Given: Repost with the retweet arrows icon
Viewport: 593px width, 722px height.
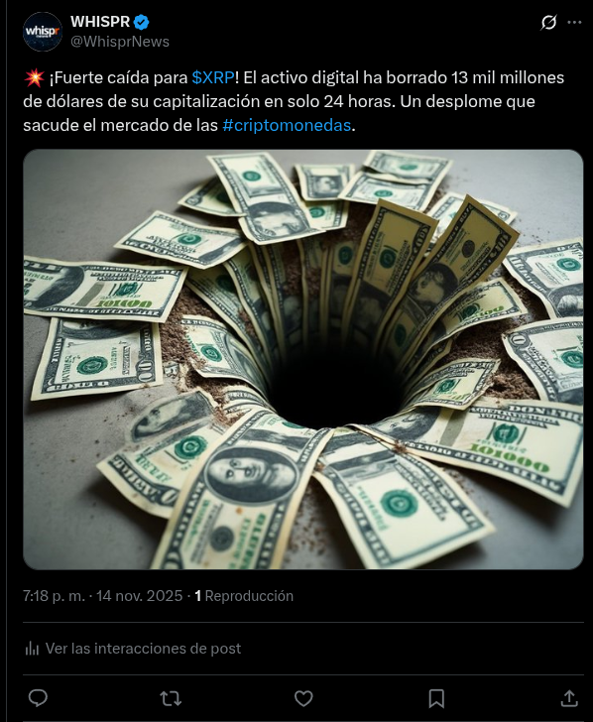Looking at the screenshot, I should [171, 698].
